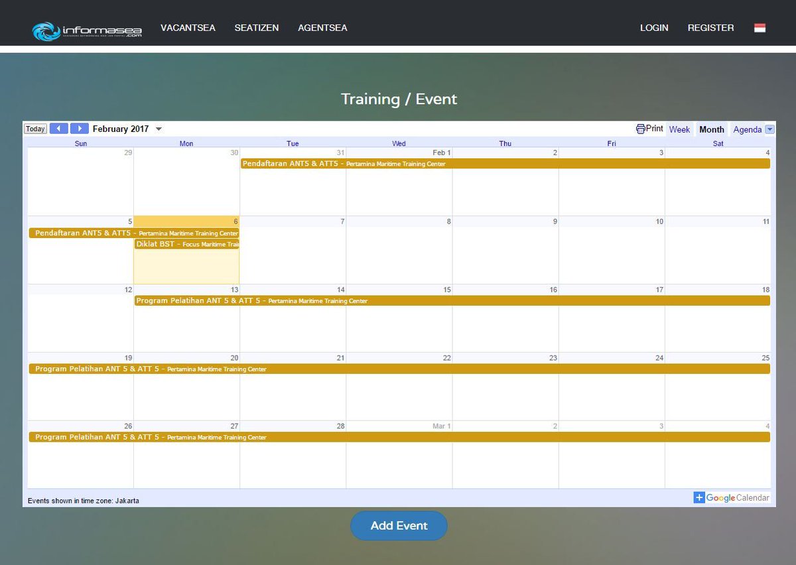Switch calendar to Month view
The height and width of the screenshot is (565, 796).
click(712, 129)
